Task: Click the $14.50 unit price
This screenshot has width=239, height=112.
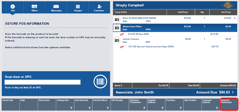Action: pyautogui.click(x=187, y=26)
